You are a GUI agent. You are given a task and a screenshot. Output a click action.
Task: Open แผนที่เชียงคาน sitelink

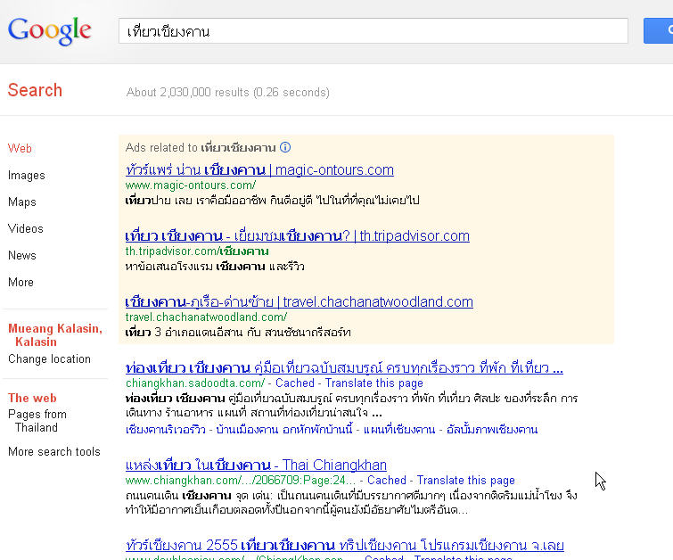tap(399, 430)
